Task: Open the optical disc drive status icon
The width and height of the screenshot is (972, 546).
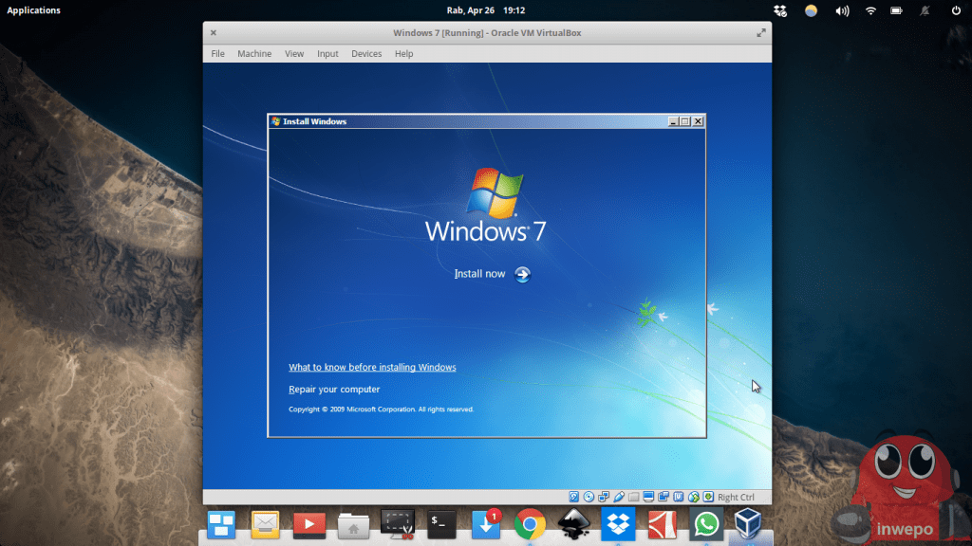Action: (589, 497)
